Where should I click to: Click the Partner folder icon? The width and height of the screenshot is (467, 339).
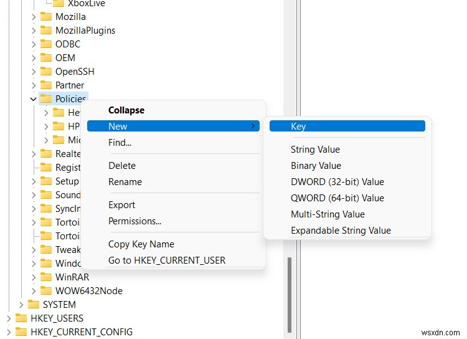click(x=46, y=85)
